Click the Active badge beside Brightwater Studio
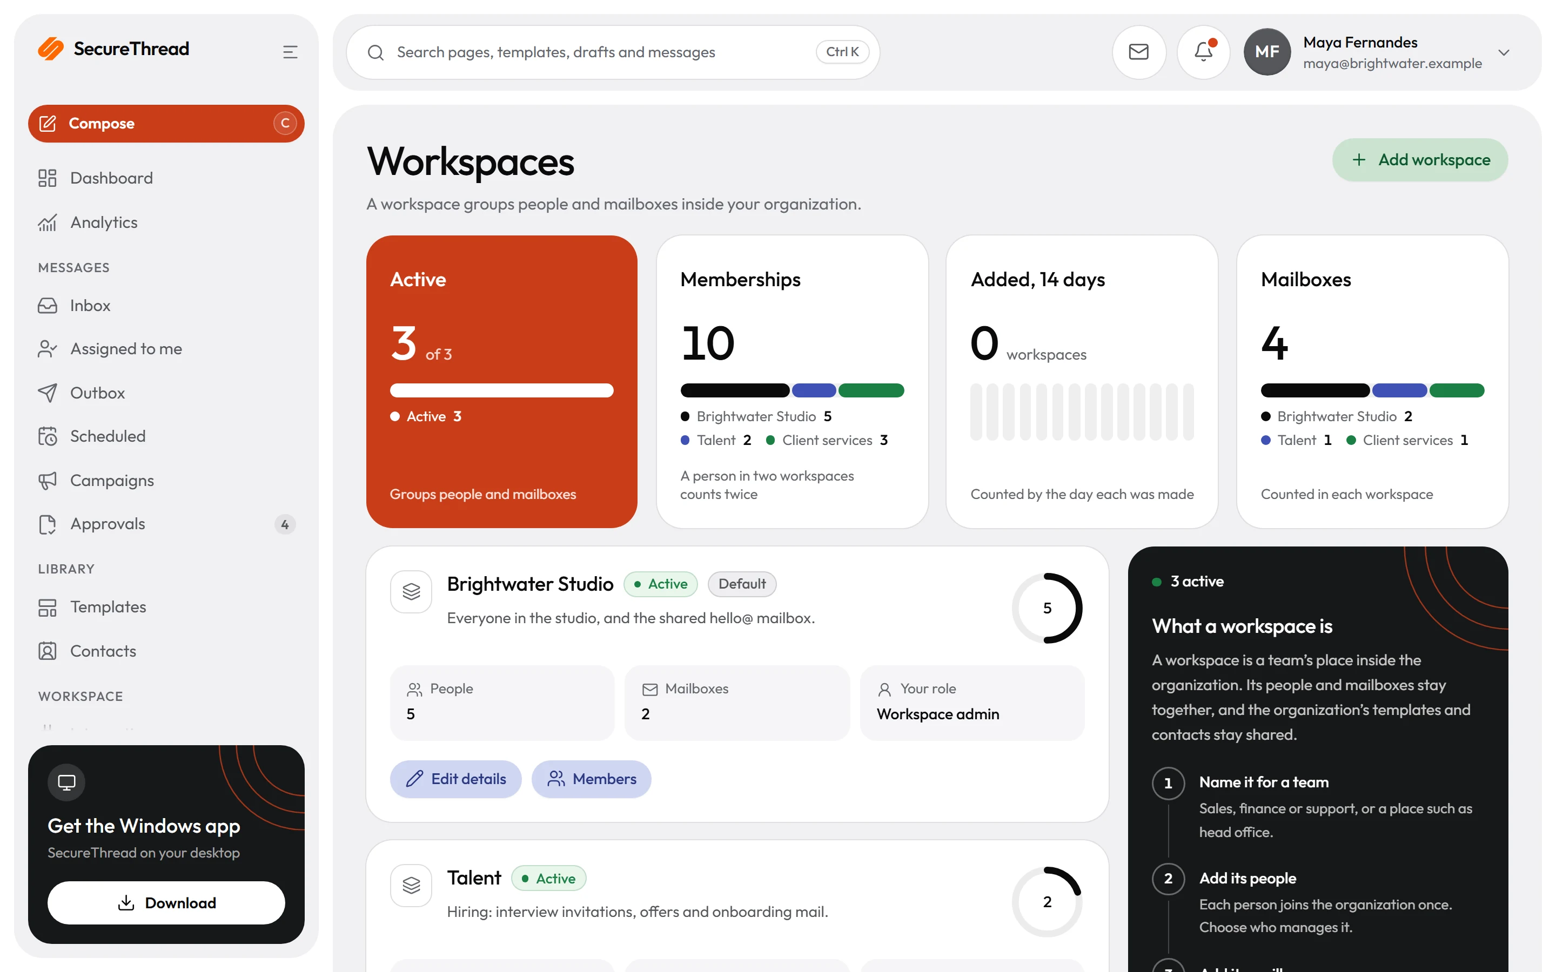 (660, 584)
